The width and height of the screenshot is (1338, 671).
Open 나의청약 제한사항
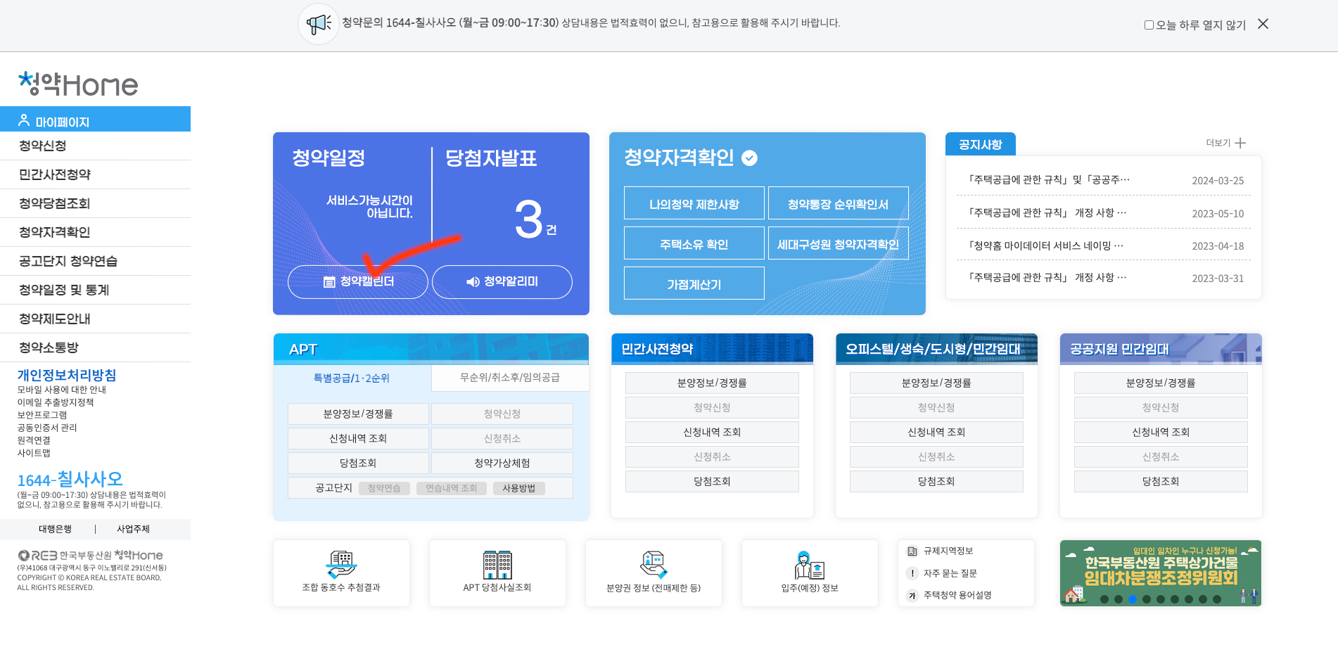pyautogui.click(x=694, y=204)
